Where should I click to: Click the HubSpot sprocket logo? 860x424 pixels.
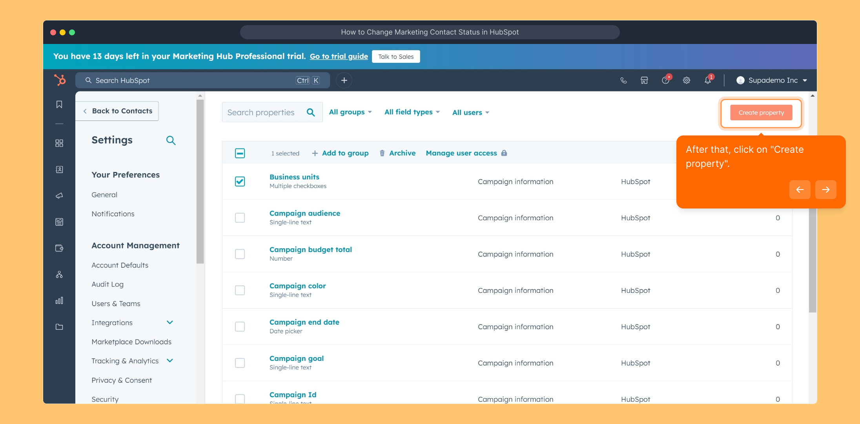coord(60,80)
